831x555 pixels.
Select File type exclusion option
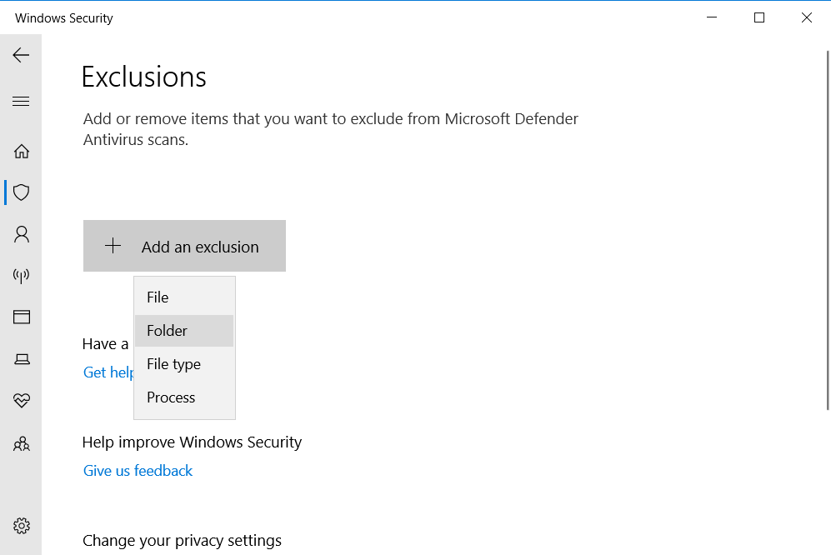[x=173, y=364]
